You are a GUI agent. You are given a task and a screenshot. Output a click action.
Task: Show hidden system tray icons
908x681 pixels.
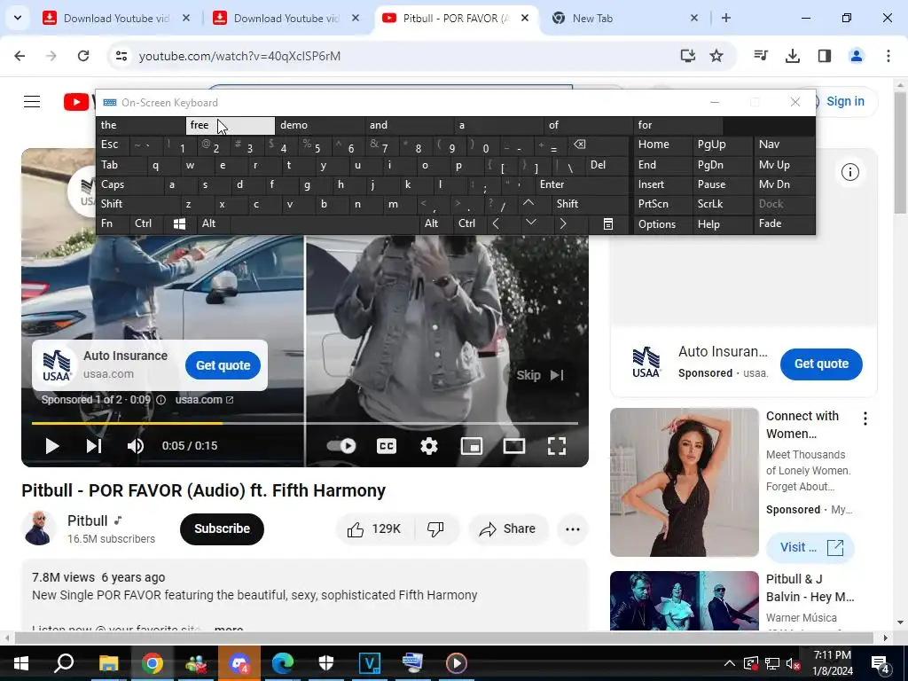tap(730, 663)
